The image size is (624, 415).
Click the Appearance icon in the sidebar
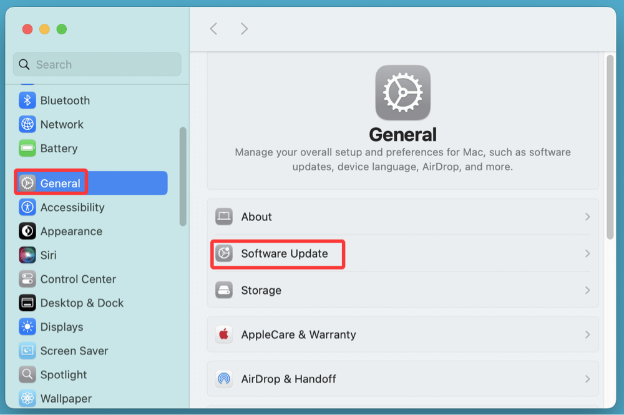click(27, 231)
